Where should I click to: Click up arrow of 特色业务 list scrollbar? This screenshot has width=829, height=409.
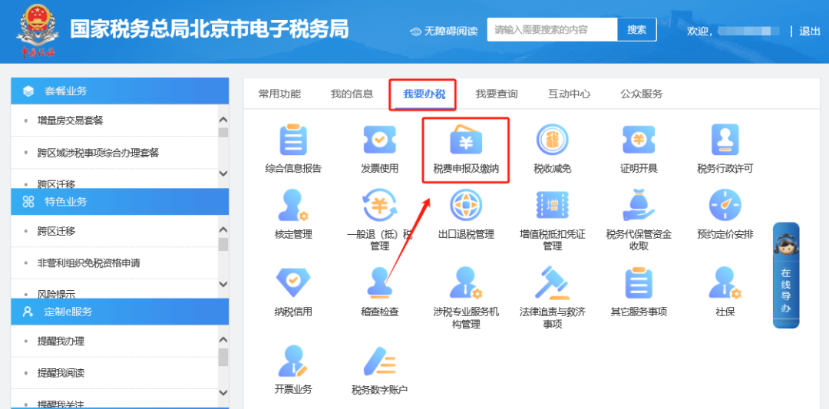[223, 230]
